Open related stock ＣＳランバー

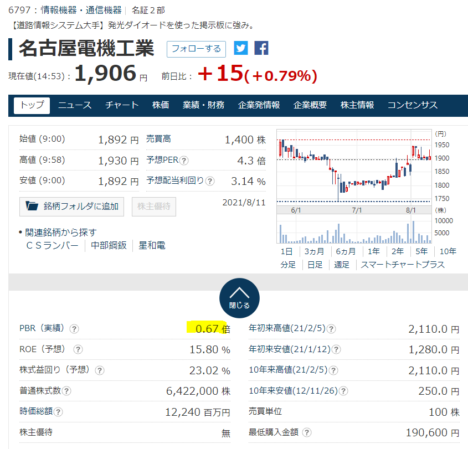[52, 245]
